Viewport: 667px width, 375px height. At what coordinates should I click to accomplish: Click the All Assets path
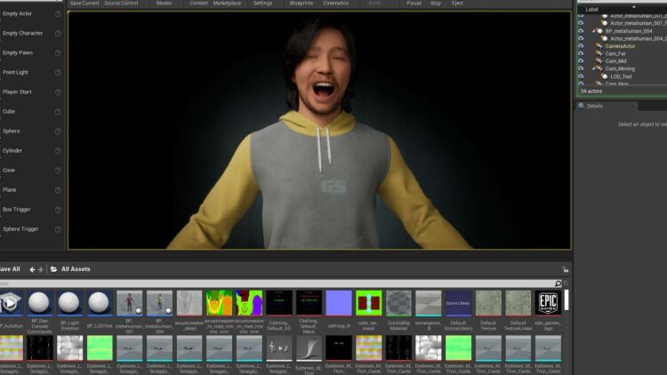(x=76, y=269)
